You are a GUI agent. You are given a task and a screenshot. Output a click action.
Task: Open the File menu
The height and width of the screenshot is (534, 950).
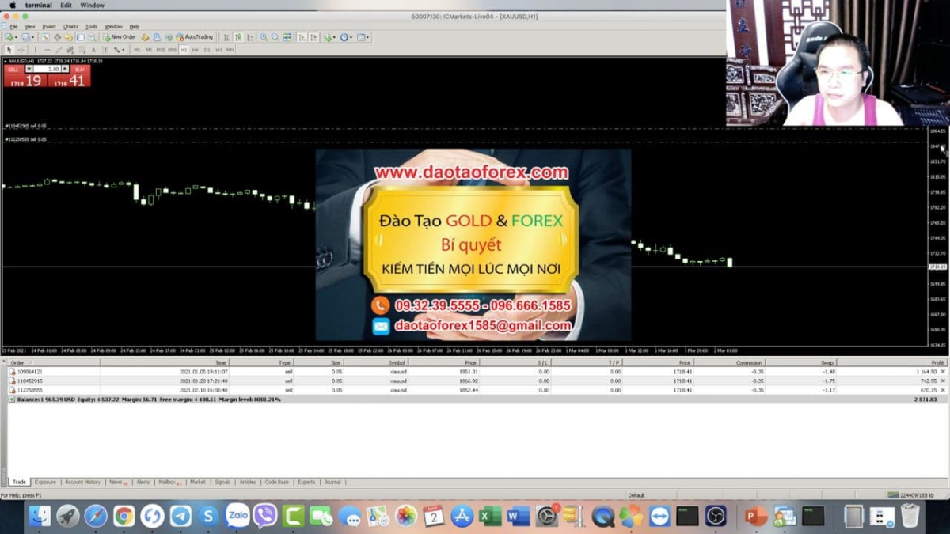(13, 26)
